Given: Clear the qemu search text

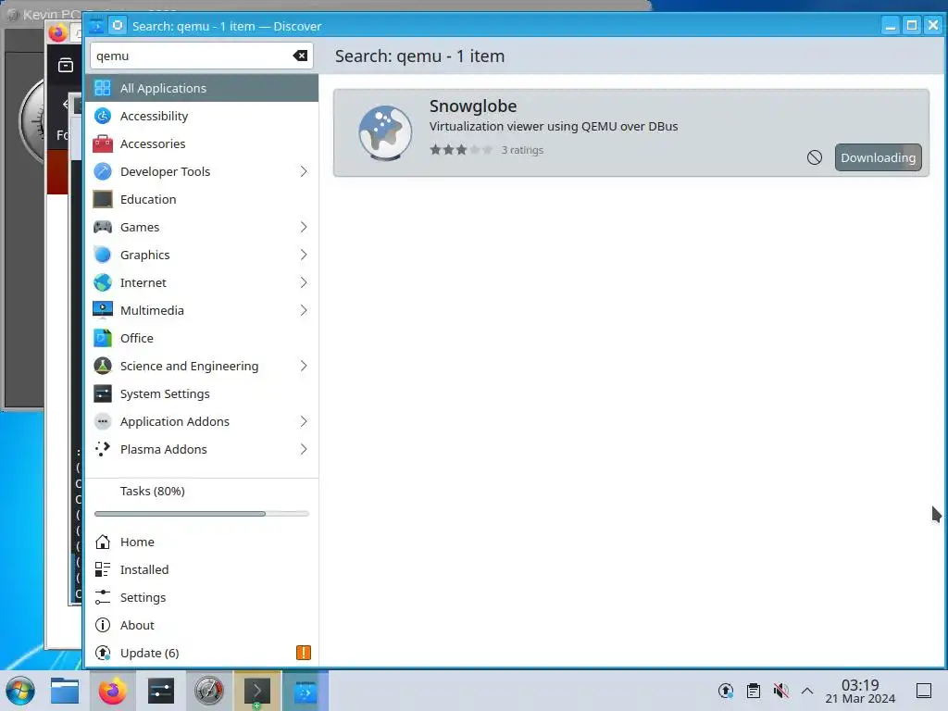Looking at the screenshot, I should [x=300, y=56].
